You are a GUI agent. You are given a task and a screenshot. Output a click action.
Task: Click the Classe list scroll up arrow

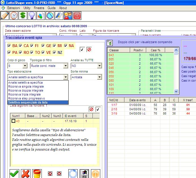(x=176, y=50)
